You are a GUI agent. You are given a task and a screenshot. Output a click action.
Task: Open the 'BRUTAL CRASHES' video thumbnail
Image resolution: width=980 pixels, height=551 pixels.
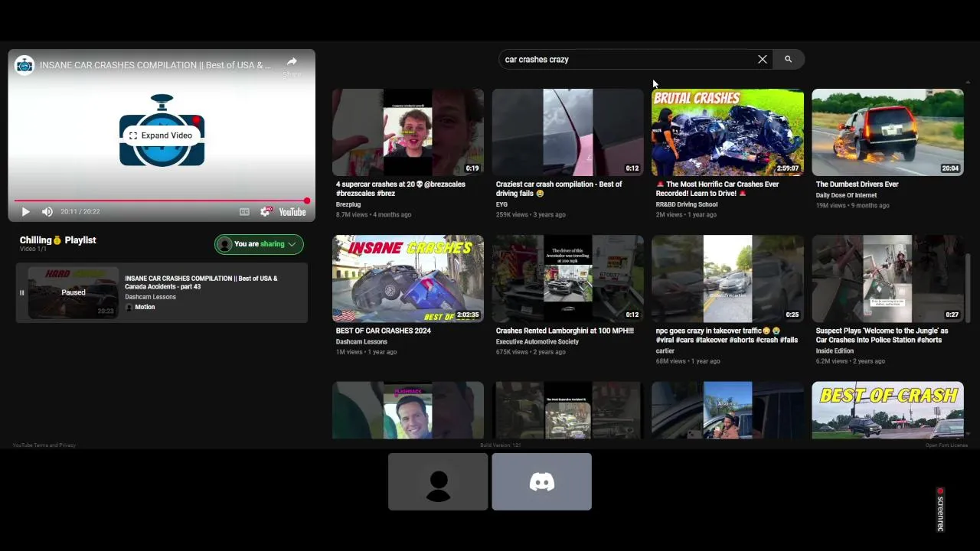click(728, 132)
